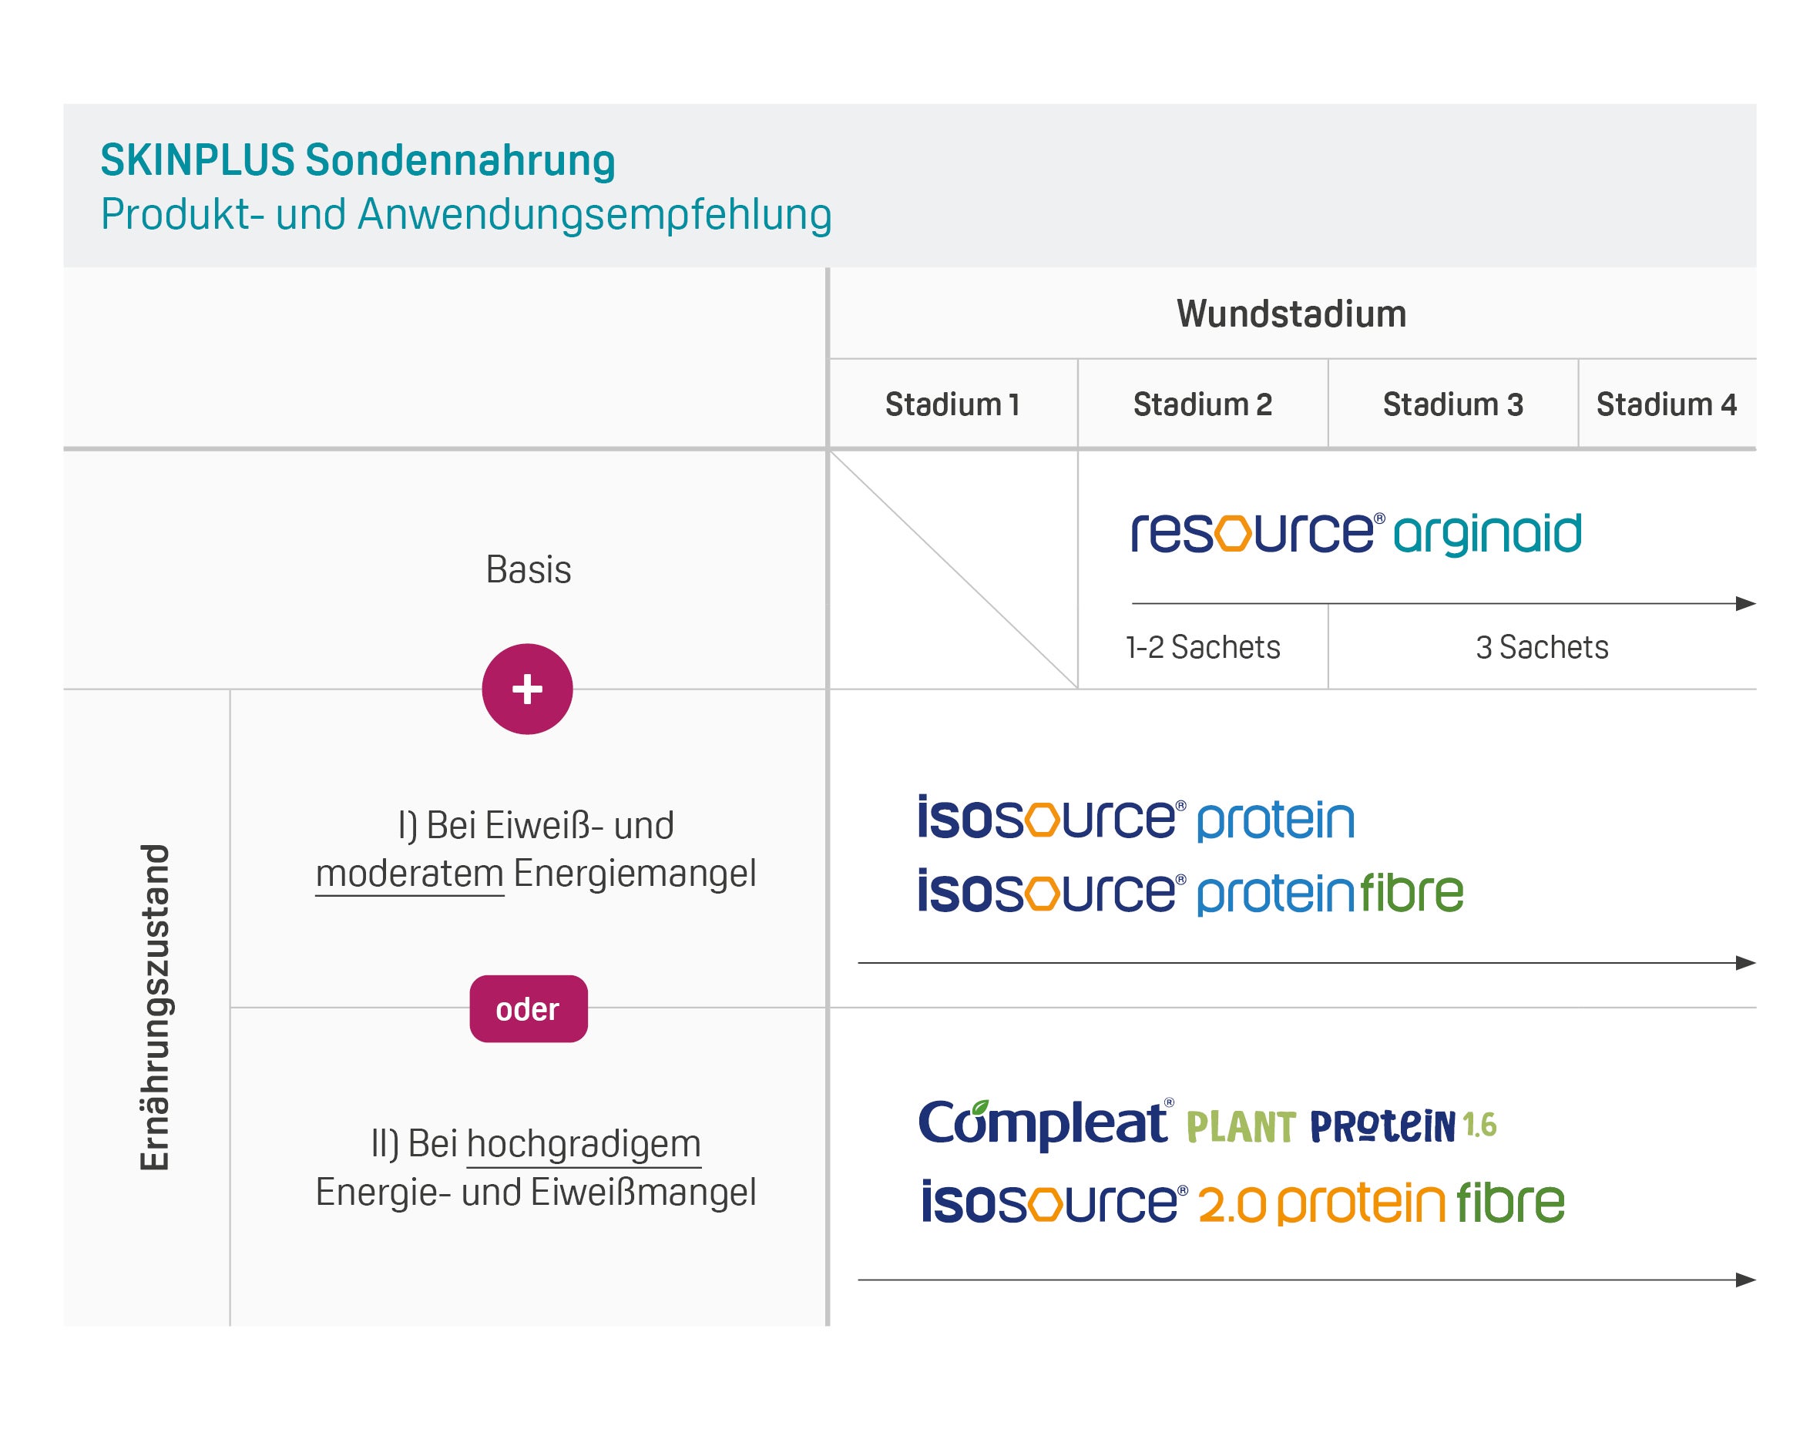Click the magenta 'oder' badge
1820x1456 pixels.
(529, 1008)
